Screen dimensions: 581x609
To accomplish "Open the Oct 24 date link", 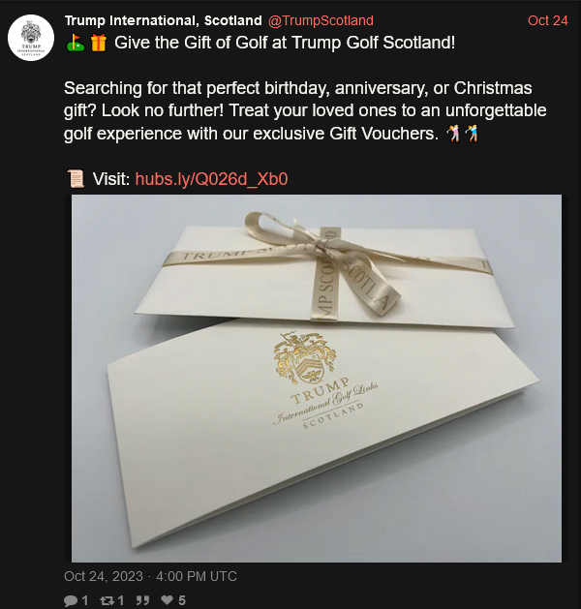I will coord(548,20).
